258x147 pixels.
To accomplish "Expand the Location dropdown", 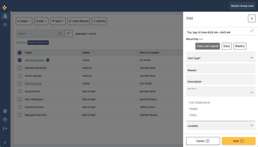I will [x=221, y=125].
